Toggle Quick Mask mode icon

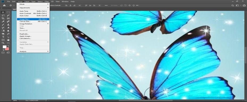click(x=3, y=53)
